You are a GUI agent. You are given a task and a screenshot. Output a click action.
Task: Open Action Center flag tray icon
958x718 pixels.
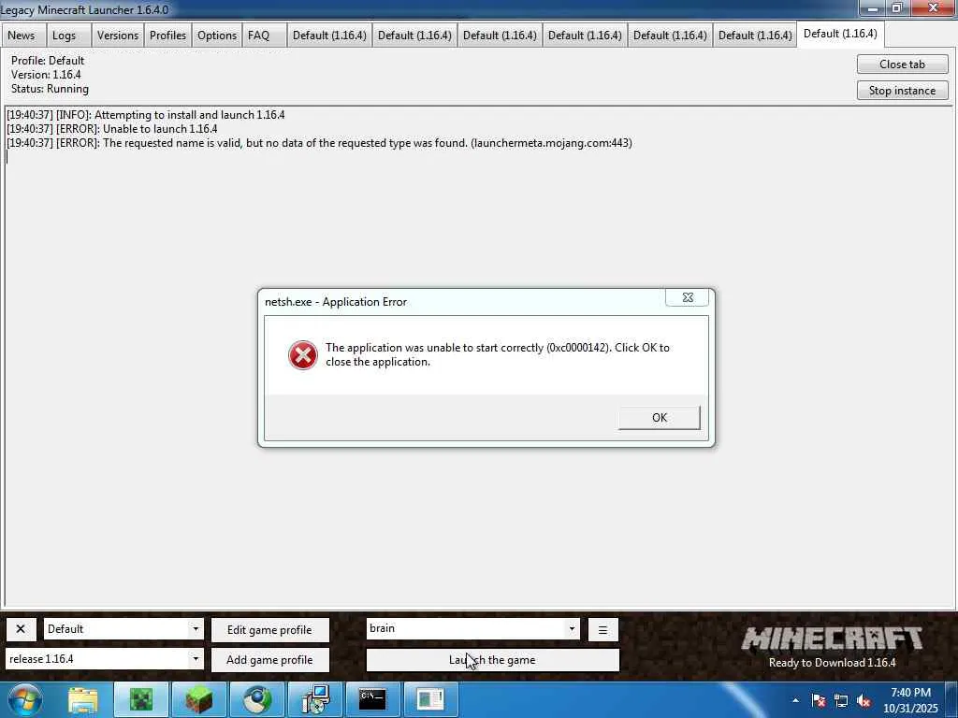coord(819,700)
